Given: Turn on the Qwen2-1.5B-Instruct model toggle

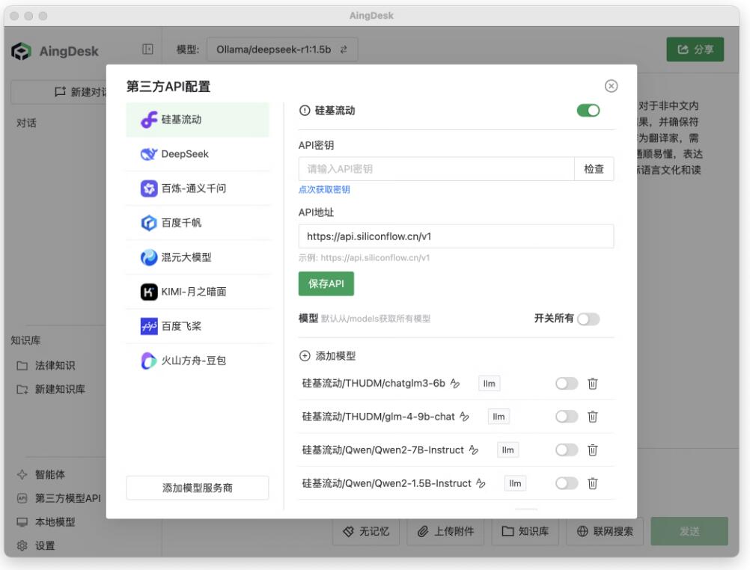Looking at the screenshot, I should (x=567, y=483).
